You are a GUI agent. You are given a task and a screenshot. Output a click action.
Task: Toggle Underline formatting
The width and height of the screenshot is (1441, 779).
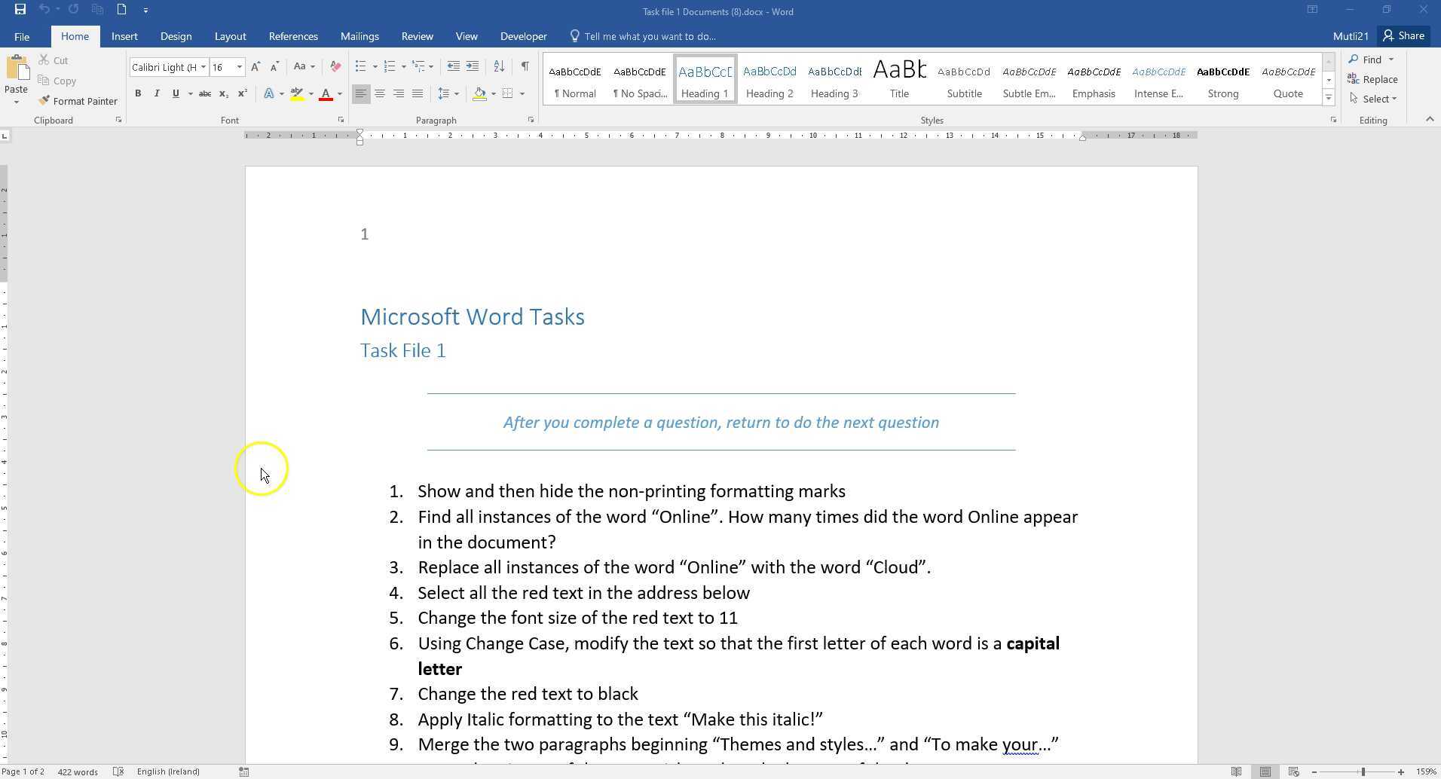(x=176, y=93)
